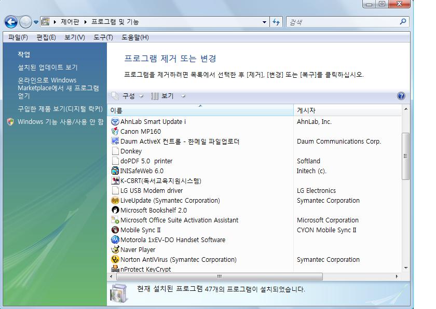The image size is (436, 309).
Task: Select Microsoft Office Suite Activation Assistant entry
Action: point(180,220)
